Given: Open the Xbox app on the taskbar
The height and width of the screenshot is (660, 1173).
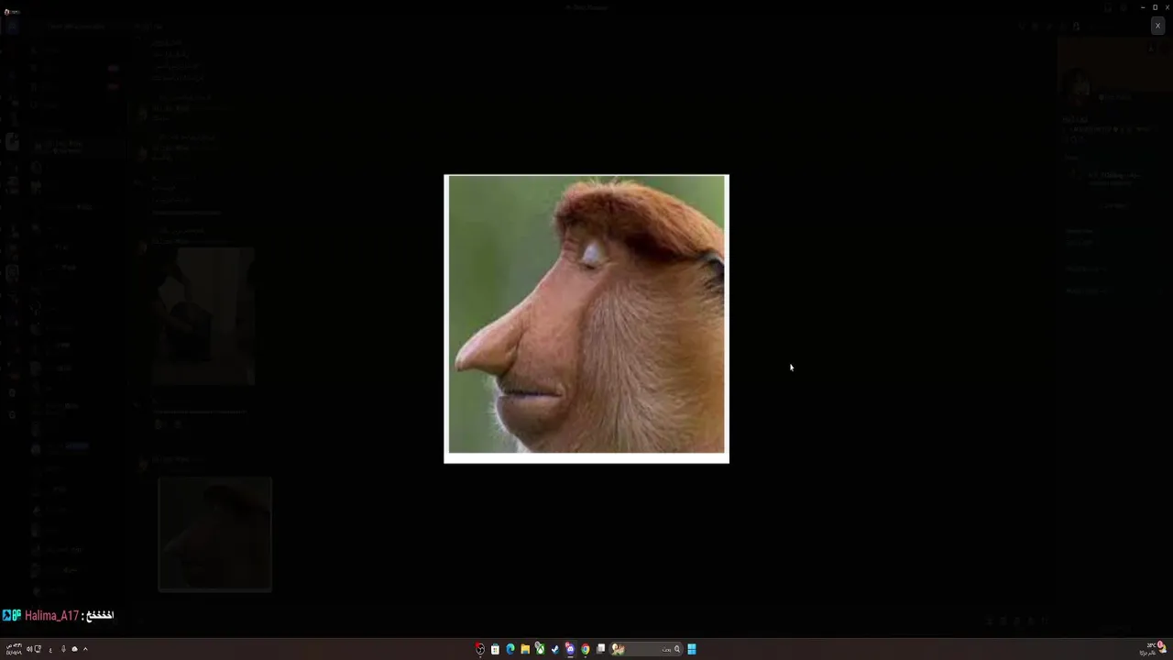Looking at the screenshot, I should 540,649.
